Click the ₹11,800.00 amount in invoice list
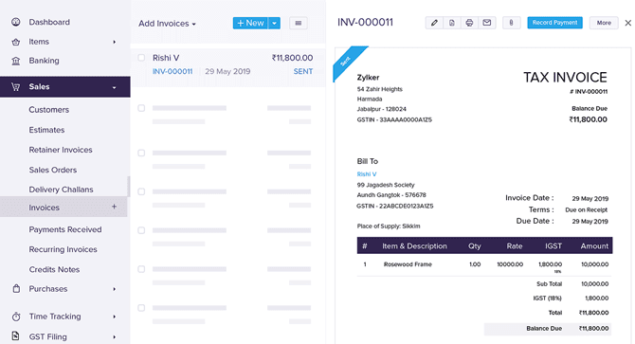 click(292, 58)
